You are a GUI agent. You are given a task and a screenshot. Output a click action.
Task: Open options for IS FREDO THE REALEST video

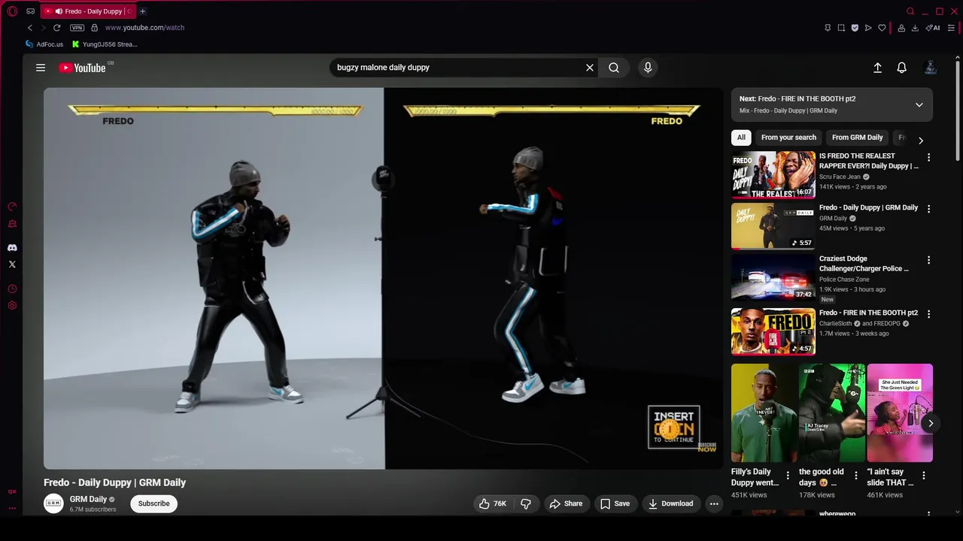point(928,158)
